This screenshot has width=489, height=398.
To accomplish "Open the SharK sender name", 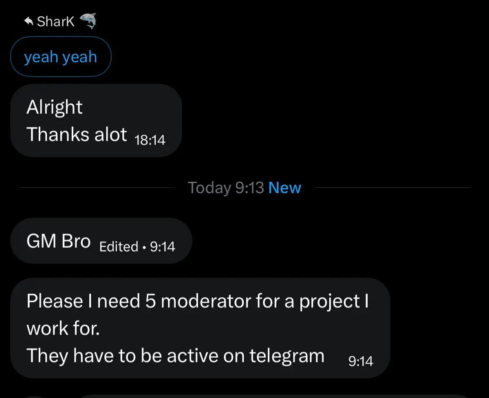I will click(56, 21).
